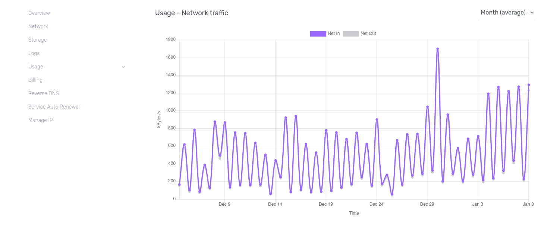Click the gray Net Out color box
The height and width of the screenshot is (237, 560).
351,33
